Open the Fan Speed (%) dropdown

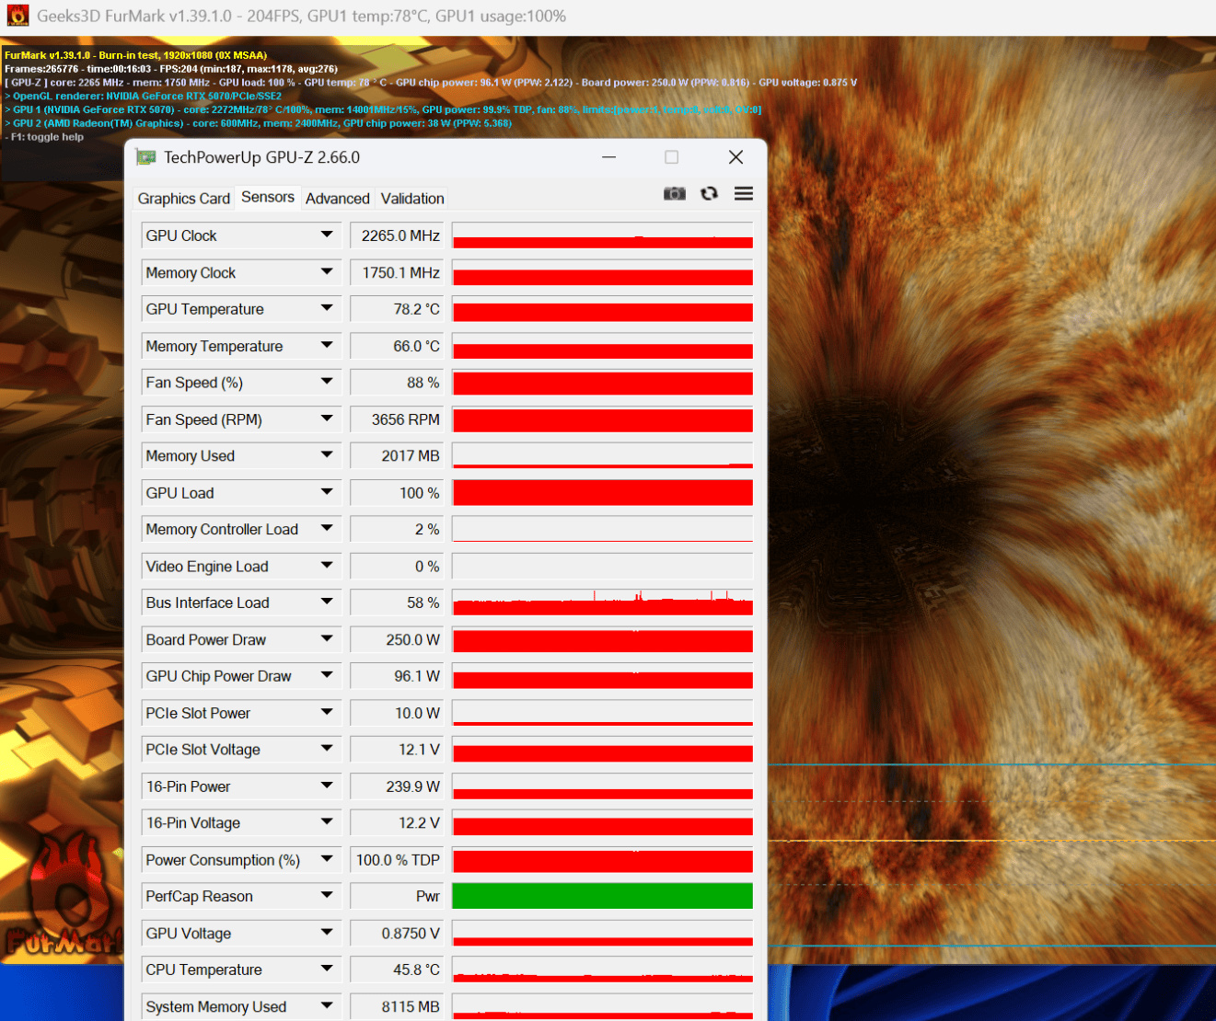327,383
